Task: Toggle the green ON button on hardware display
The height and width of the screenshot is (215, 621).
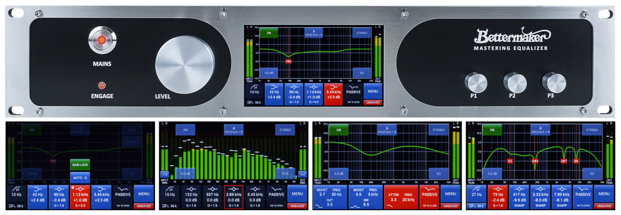Action: pyautogui.click(x=269, y=33)
